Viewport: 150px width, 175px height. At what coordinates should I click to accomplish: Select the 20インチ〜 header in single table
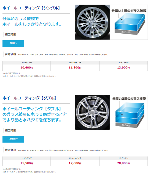(x=123, y=63)
